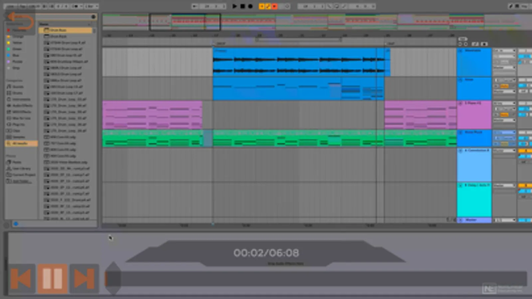Screen dimensions: 532x299
Task: Click the Set locator button
Action: point(462,39)
